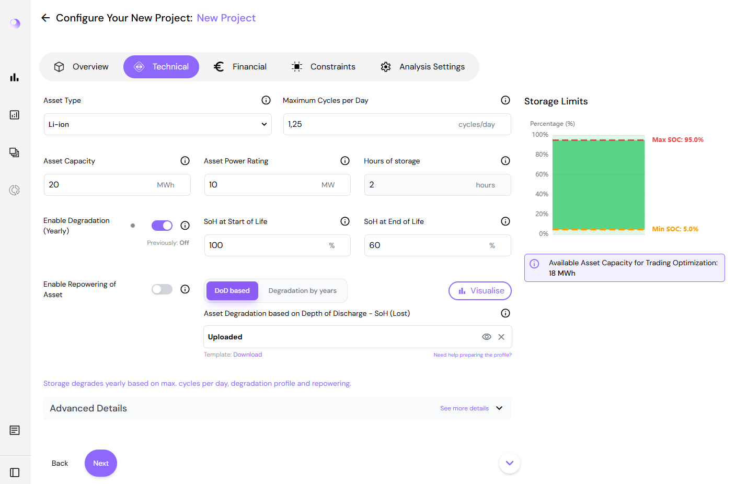Viewport: 747px width, 484px height.
Task: Remove uploaded degradation profile with X icon
Action: [501, 337]
